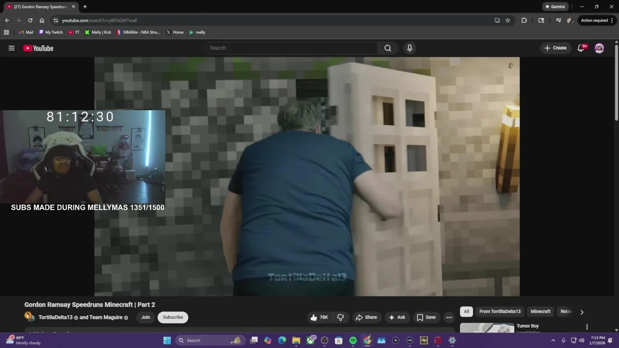Open the TortillaDelta13 channel name link
This screenshot has height=348, width=619.
click(55, 318)
